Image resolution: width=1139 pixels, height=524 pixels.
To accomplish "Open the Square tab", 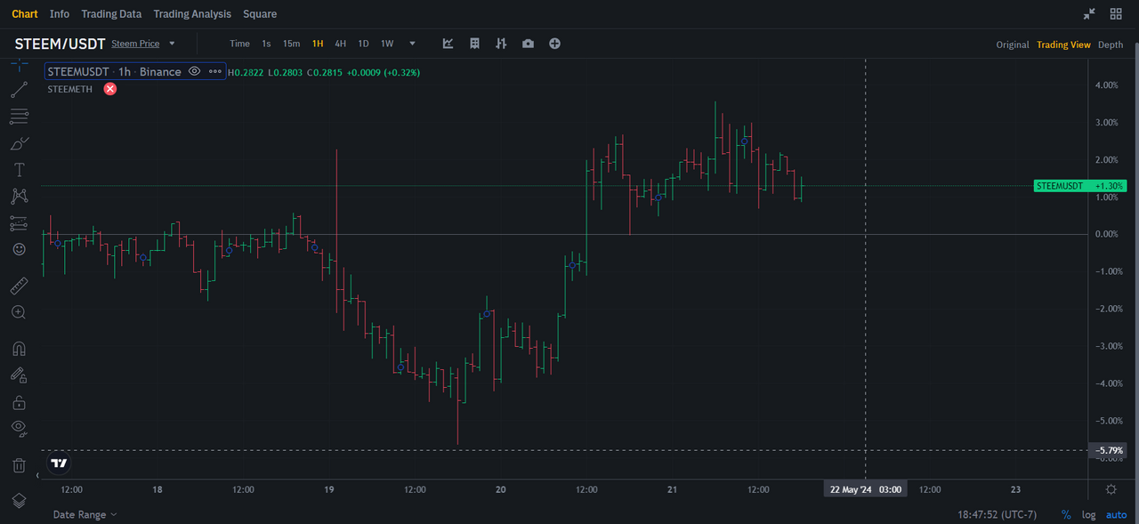I will point(260,14).
